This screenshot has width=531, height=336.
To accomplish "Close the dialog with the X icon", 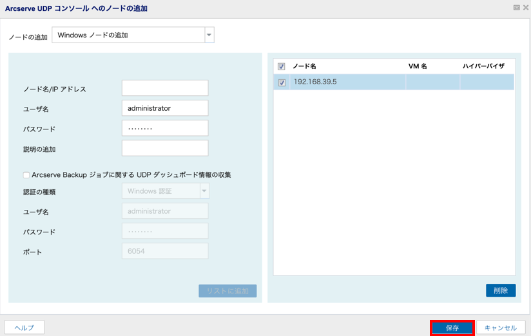I will click(x=526, y=8).
